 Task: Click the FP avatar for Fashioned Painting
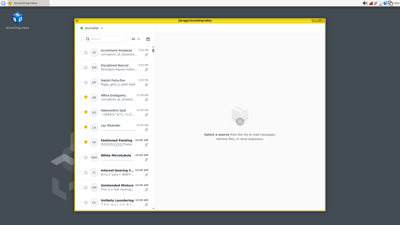(x=94, y=142)
